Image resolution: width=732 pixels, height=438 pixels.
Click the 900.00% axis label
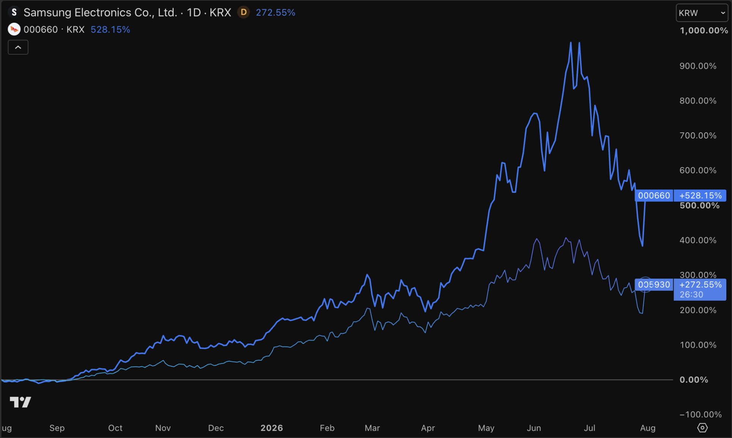pyautogui.click(x=698, y=66)
